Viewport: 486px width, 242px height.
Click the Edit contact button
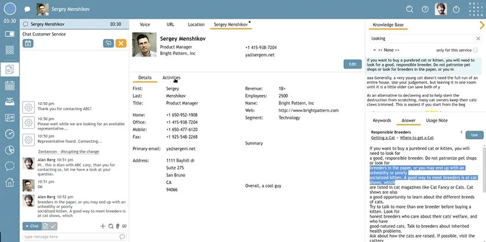[352, 64]
